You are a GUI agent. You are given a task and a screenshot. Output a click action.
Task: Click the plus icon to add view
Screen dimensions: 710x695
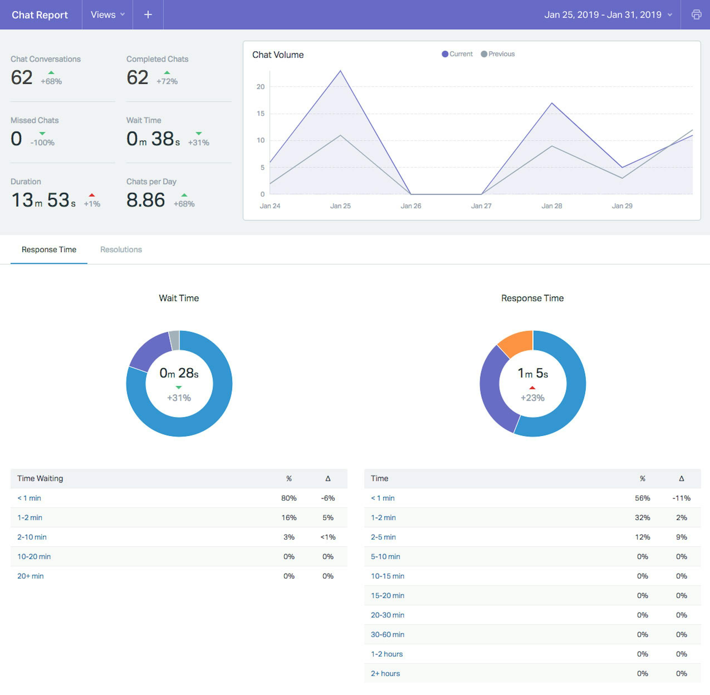click(148, 14)
